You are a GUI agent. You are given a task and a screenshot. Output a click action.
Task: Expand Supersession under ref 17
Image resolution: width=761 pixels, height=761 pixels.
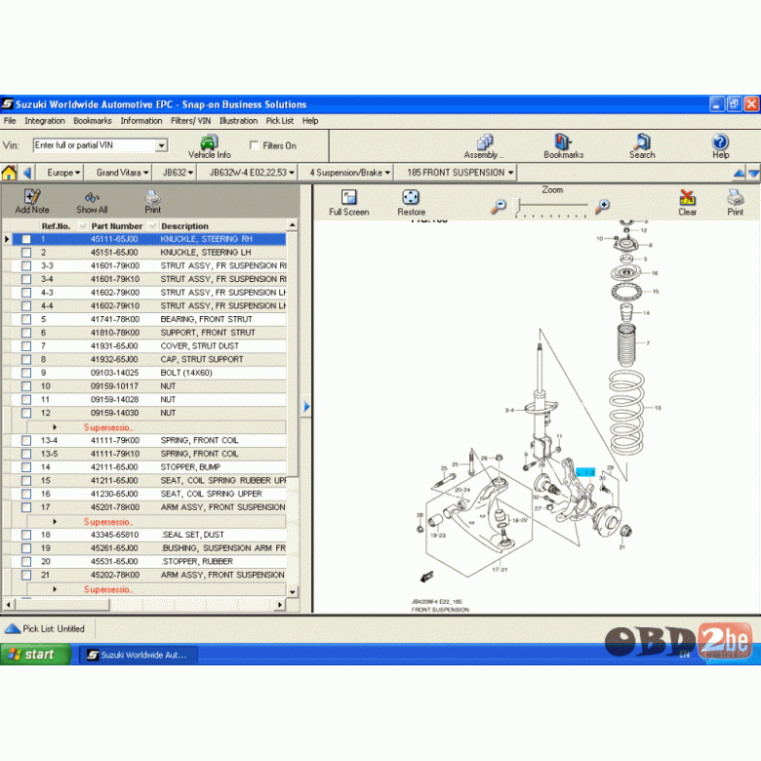(55, 521)
